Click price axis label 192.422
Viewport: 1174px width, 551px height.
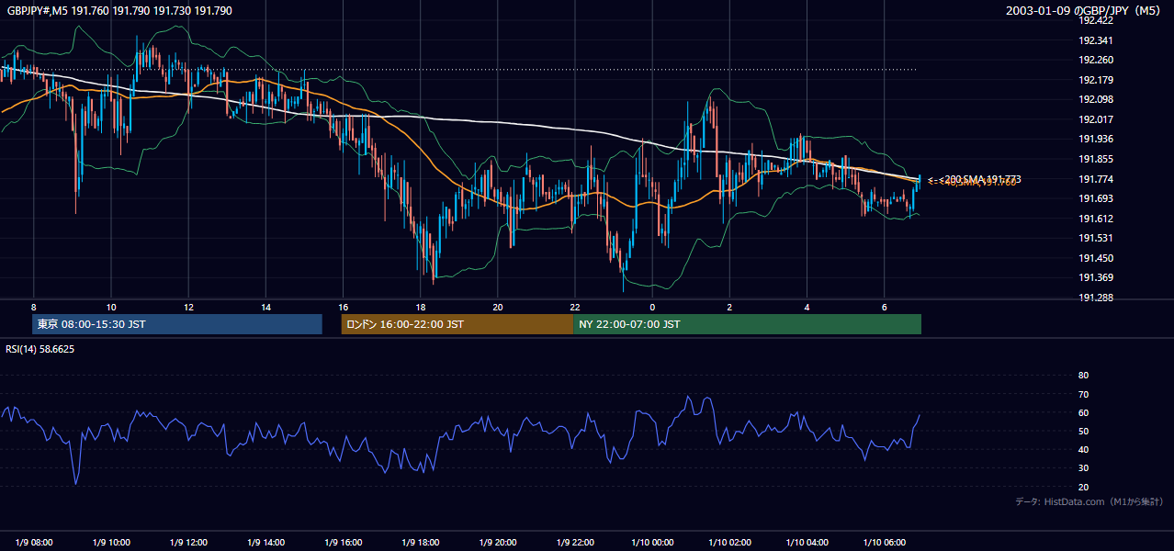click(1095, 20)
